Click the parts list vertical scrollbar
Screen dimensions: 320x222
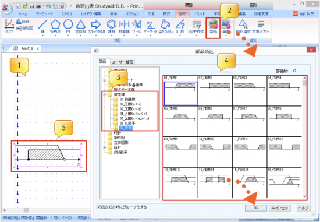click(x=305, y=137)
